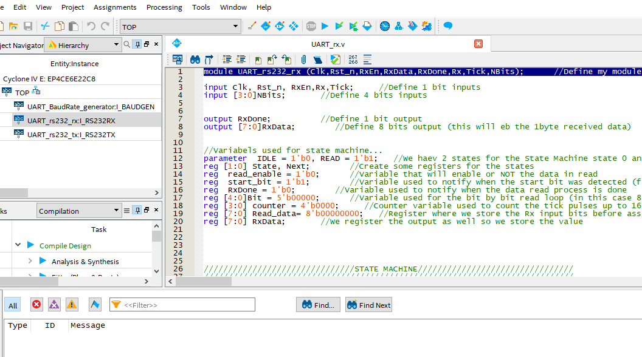Click the Find... button in Messages
The image size is (642, 357).
pos(318,305)
